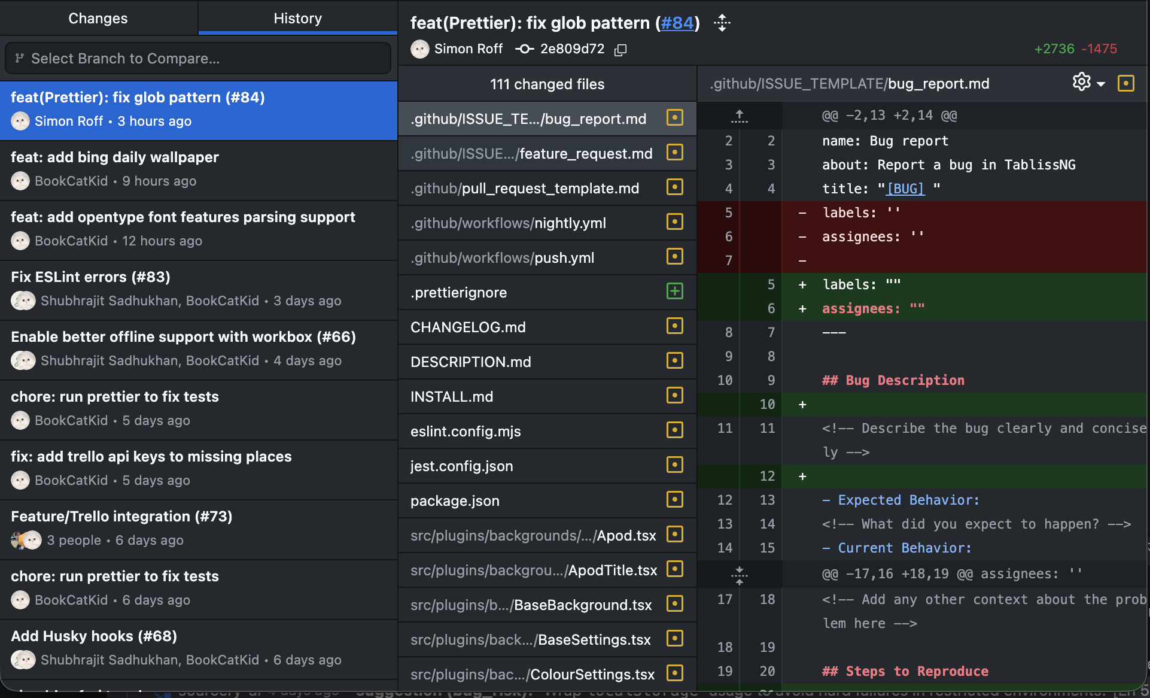The width and height of the screenshot is (1150, 698).
Task: Select the History tab
Action: tap(297, 19)
